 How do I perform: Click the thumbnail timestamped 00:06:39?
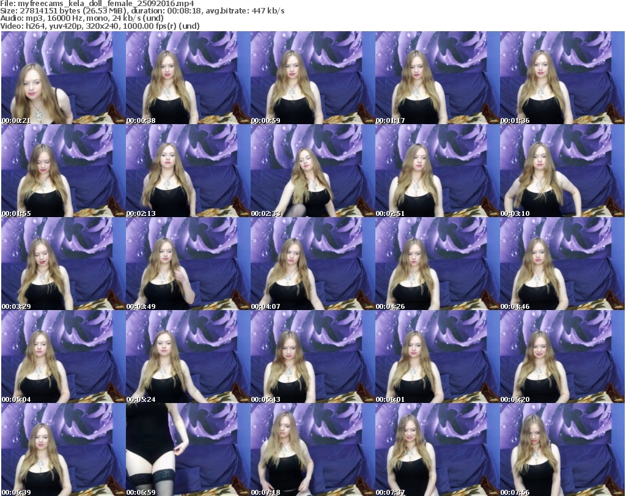coord(62,450)
